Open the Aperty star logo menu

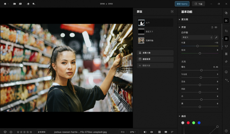tap(5, 4)
